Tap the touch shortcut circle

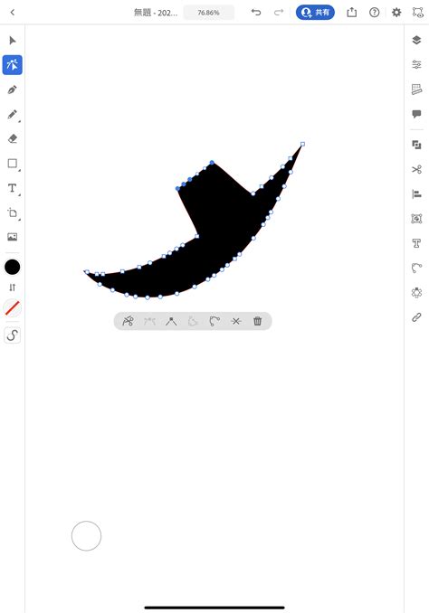(86, 535)
